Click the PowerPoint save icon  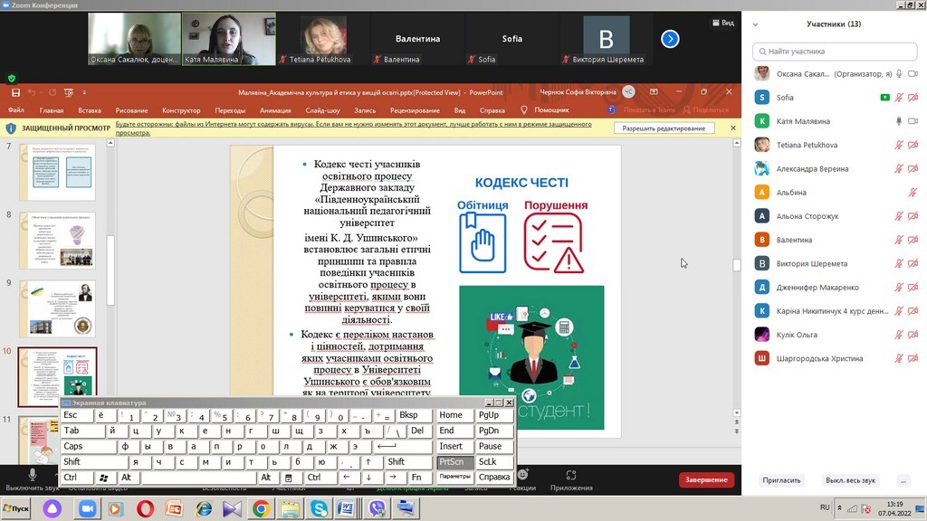15,92
